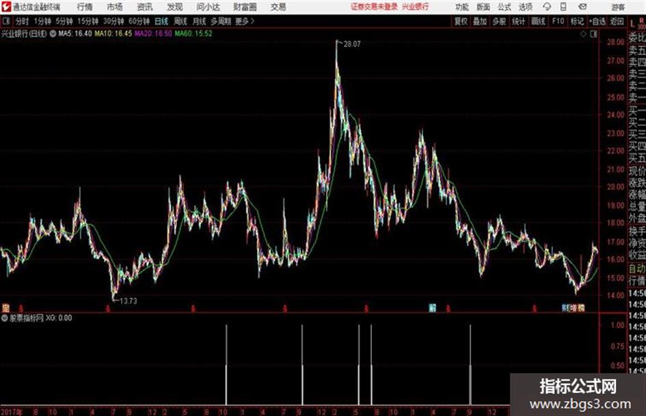Image resolution: width=646 pixels, height=416 pixels.
Task: Select the 多周期 multi-period tab
Action: click(221, 21)
